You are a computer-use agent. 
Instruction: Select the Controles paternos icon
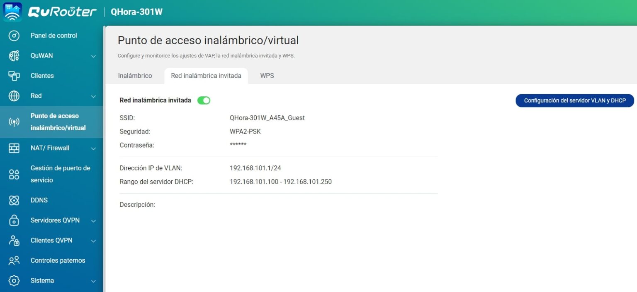14,260
